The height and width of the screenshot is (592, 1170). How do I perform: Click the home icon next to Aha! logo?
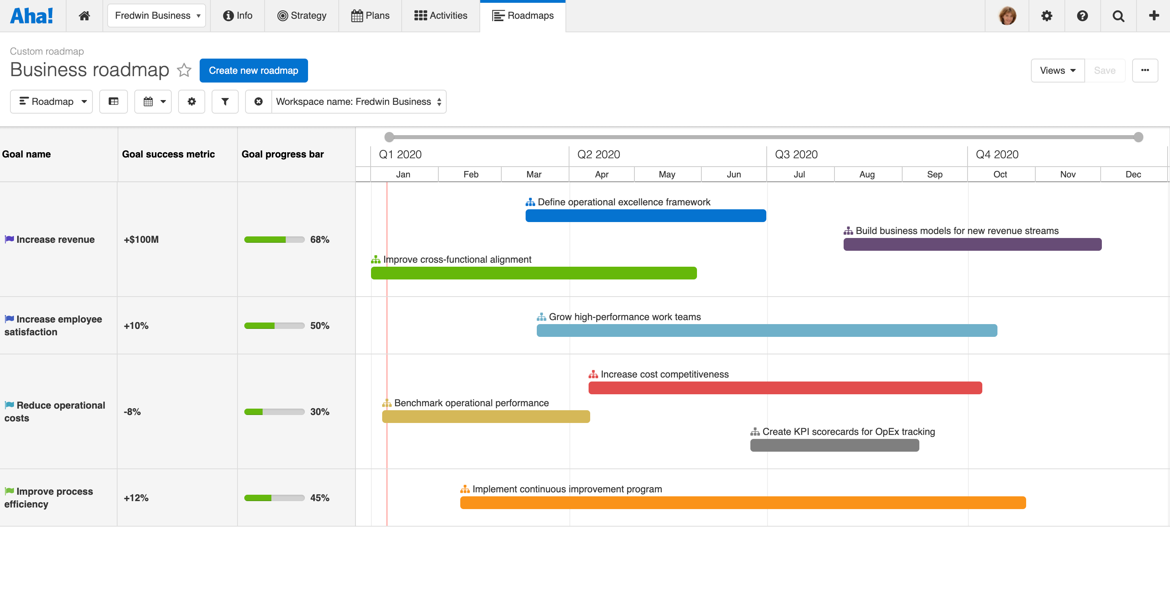pyautogui.click(x=84, y=16)
